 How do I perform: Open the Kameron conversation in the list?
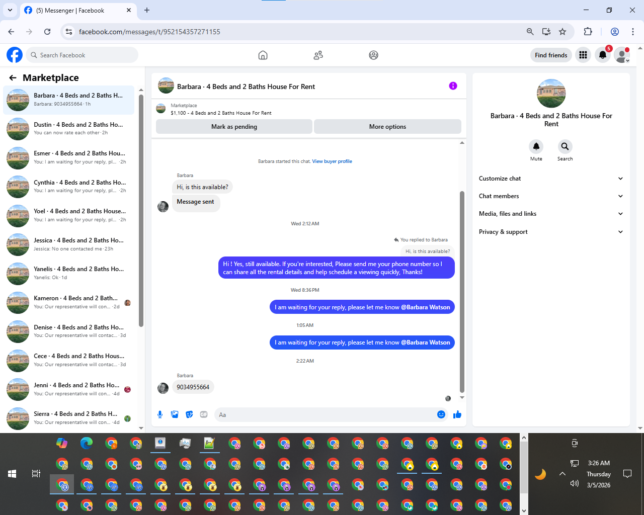(x=69, y=302)
